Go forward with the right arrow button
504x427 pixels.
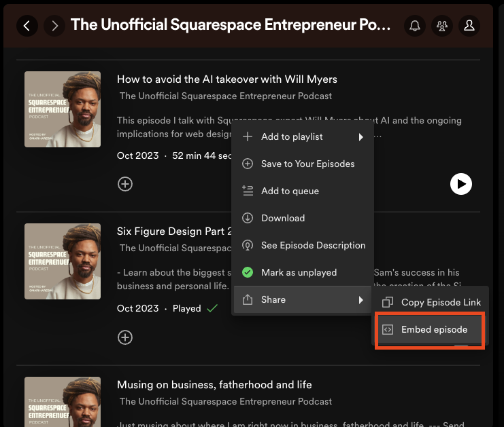54,26
